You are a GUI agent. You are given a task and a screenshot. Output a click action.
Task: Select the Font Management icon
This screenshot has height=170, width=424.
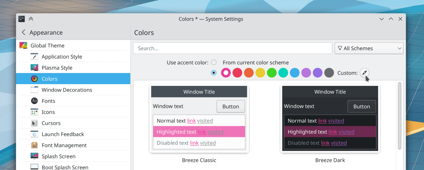(35, 145)
